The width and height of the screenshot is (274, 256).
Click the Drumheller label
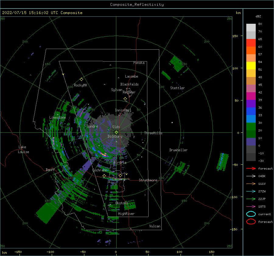coord(178,150)
